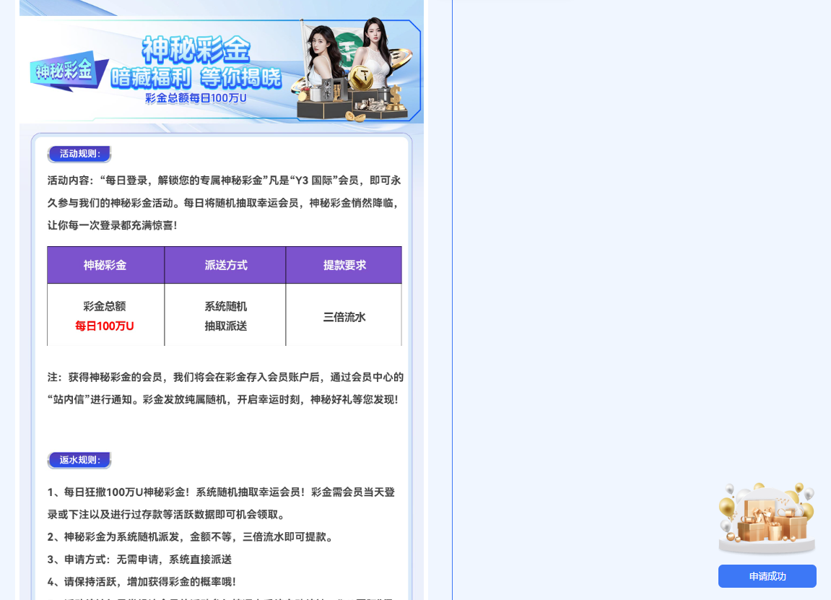
Task: Click the 活动规则 rules label pill
Action: [79, 153]
